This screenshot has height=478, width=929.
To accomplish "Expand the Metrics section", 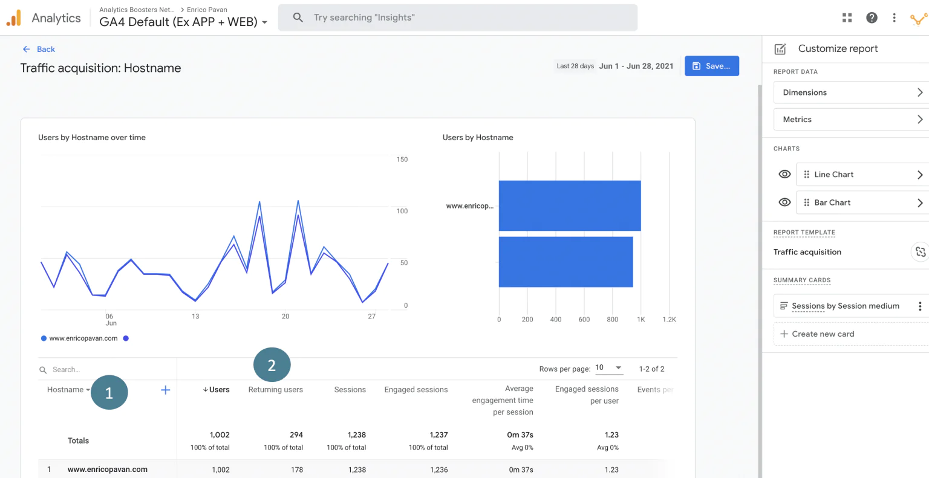I will tap(850, 120).
